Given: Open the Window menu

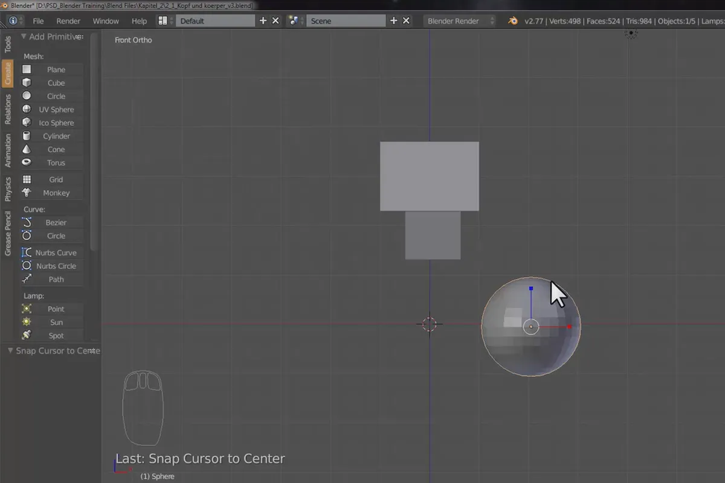Looking at the screenshot, I should coord(106,21).
